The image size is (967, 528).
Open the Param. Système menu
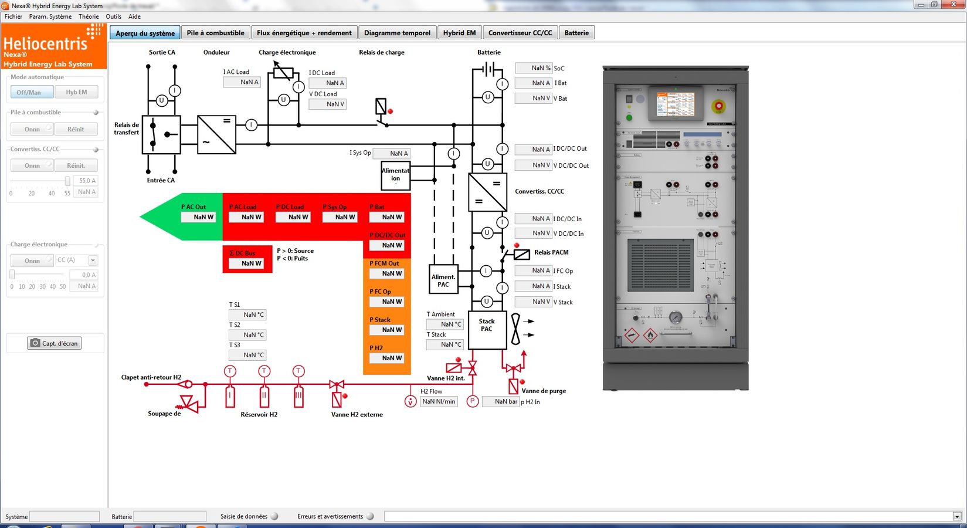coord(50,16)
